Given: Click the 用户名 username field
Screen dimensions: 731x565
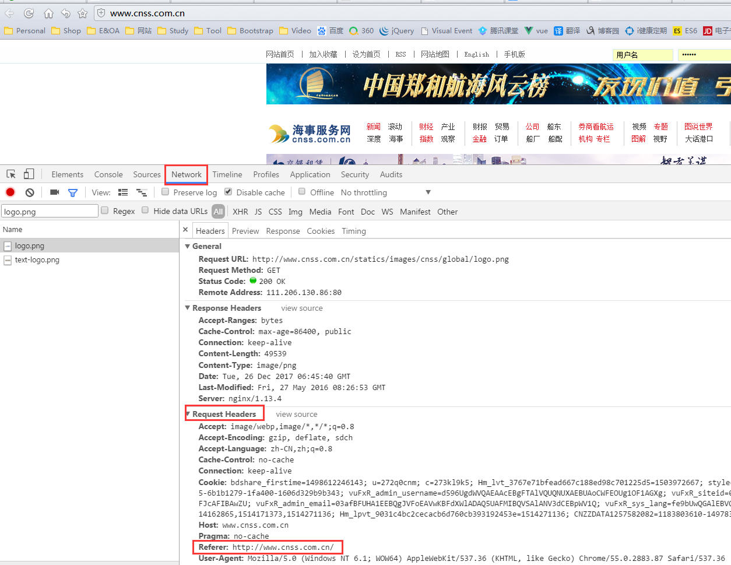Looking at the screenshot, I should pyautogui.click(x=642, y=55).
